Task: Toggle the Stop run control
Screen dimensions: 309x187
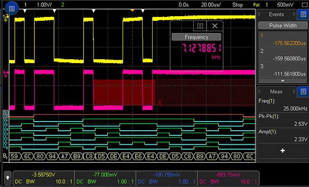Action: tap(237, 5)
